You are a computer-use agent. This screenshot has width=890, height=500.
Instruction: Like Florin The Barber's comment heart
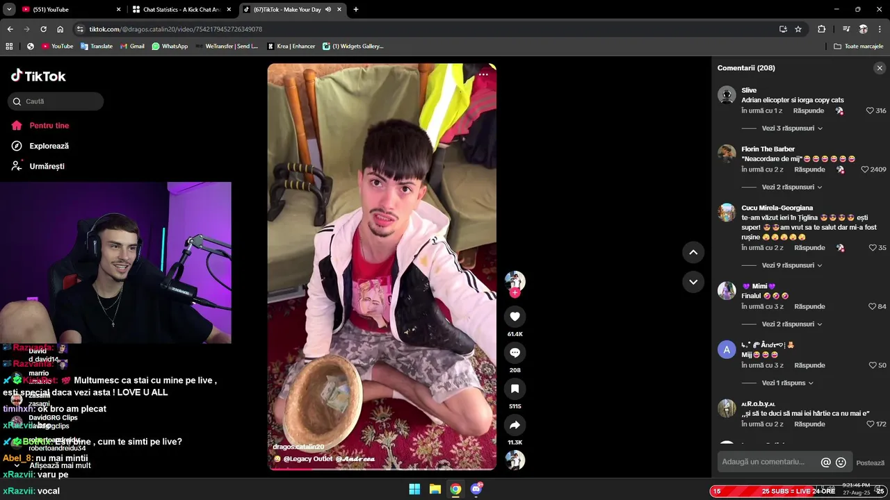(x=865, y=169)
